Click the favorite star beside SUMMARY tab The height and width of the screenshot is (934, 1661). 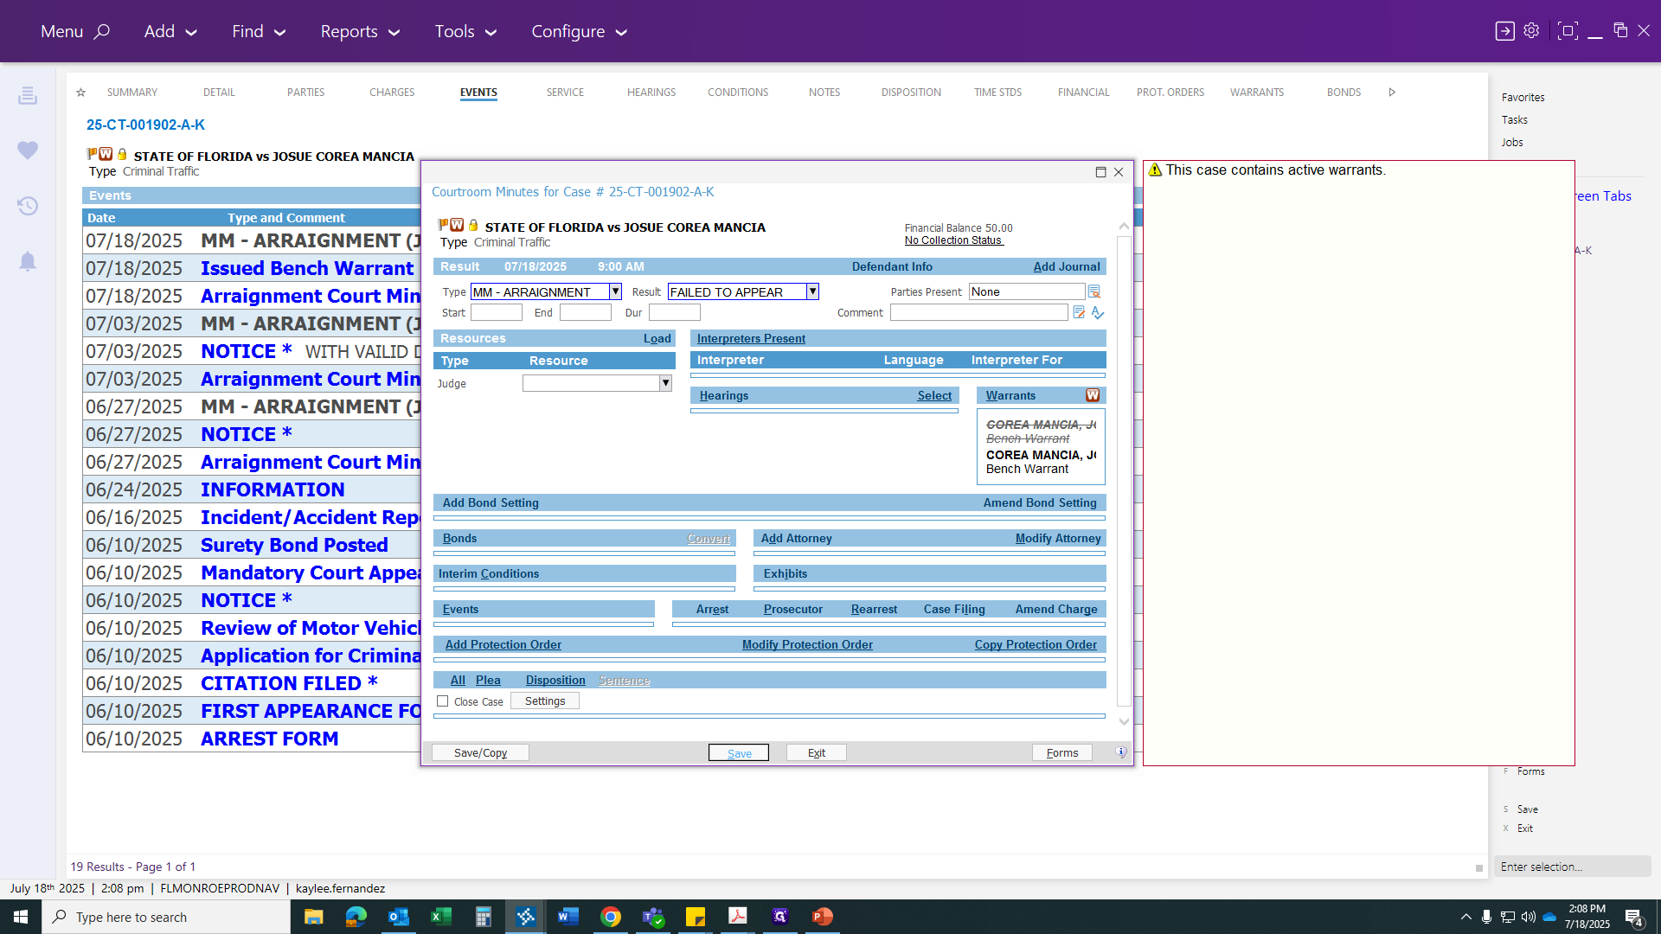coord(80,93)
